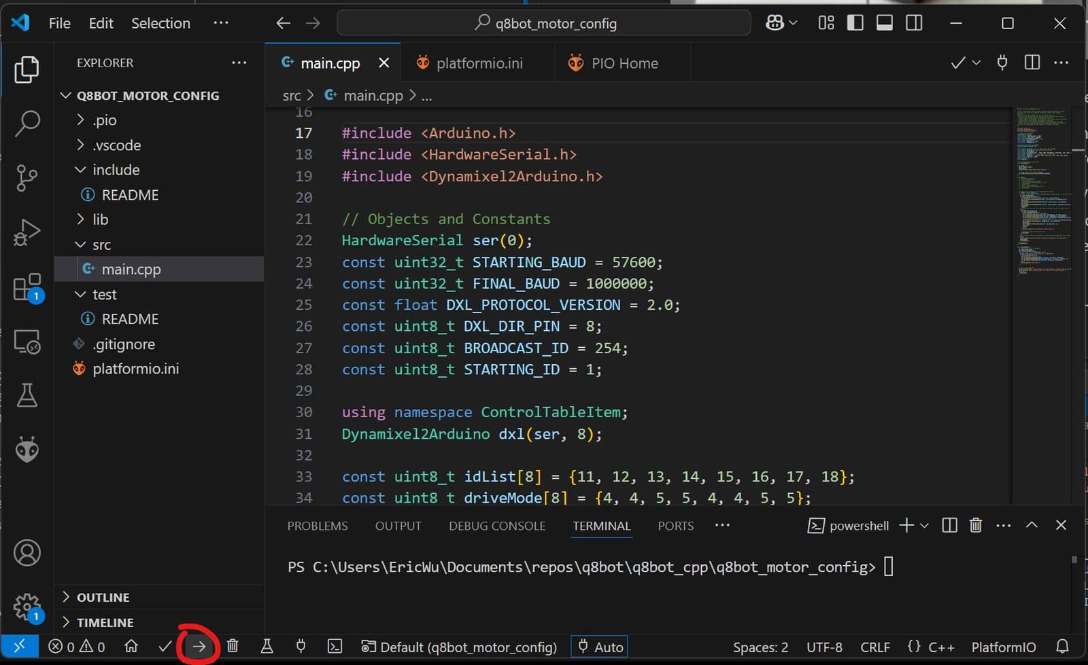Expand the TIMELINE section

click(105, 622)
